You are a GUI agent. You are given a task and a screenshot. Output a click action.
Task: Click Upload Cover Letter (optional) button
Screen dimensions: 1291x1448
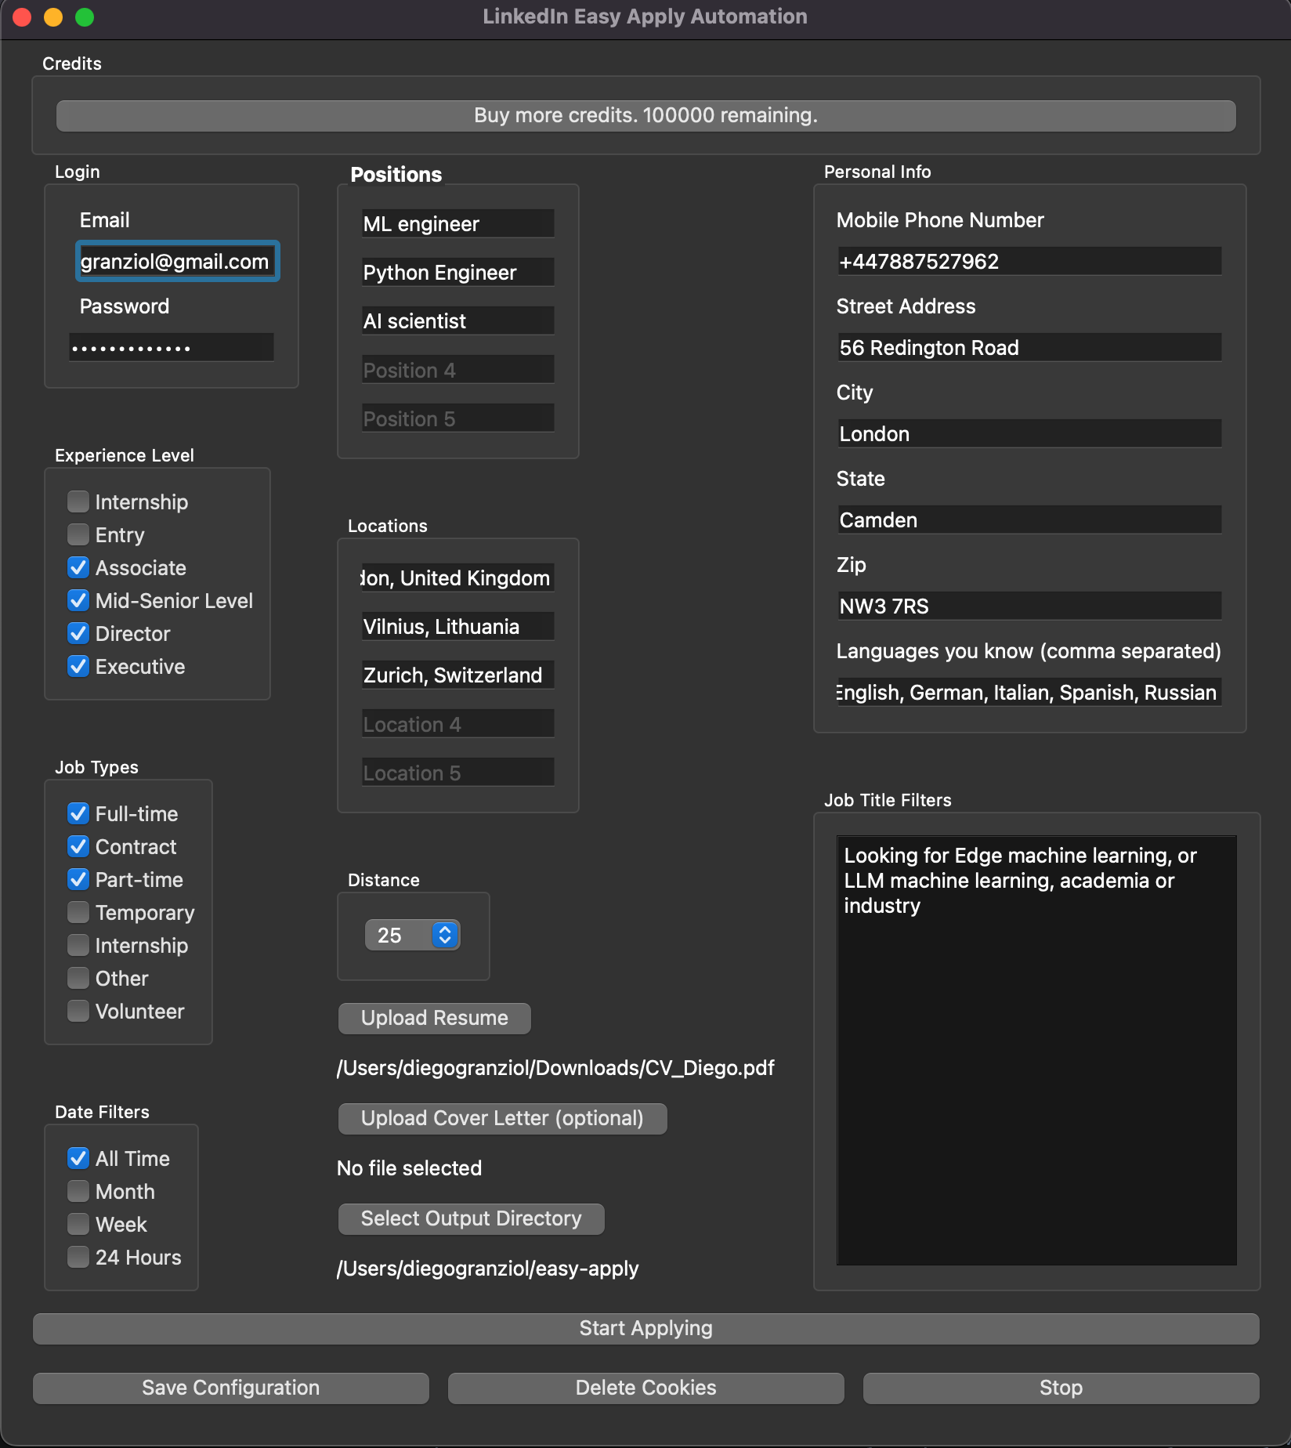click(x=502, y=1118)
